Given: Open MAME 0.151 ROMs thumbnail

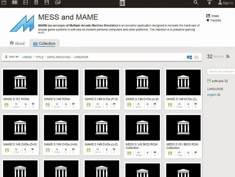Looking at the screenshot, I should pyautogui.click(x=20, y=82).
